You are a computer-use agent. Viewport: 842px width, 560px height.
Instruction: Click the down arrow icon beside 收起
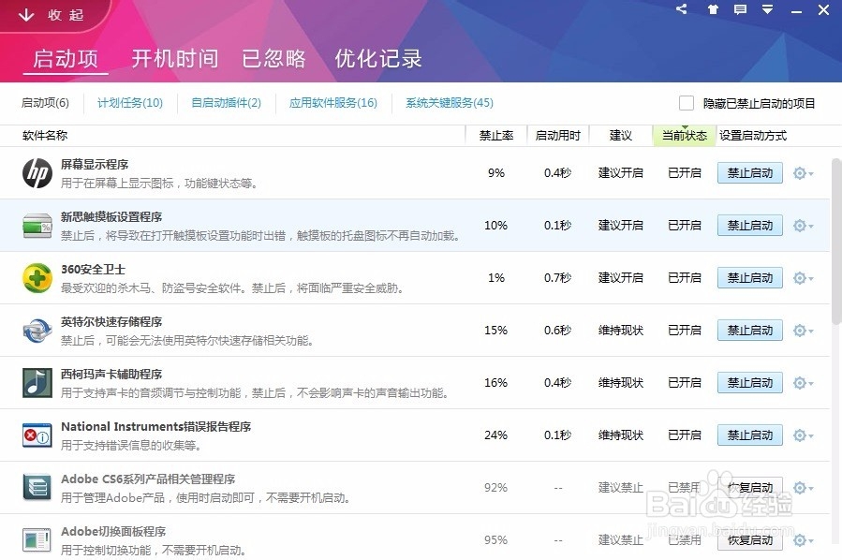[x=26, y=14]
